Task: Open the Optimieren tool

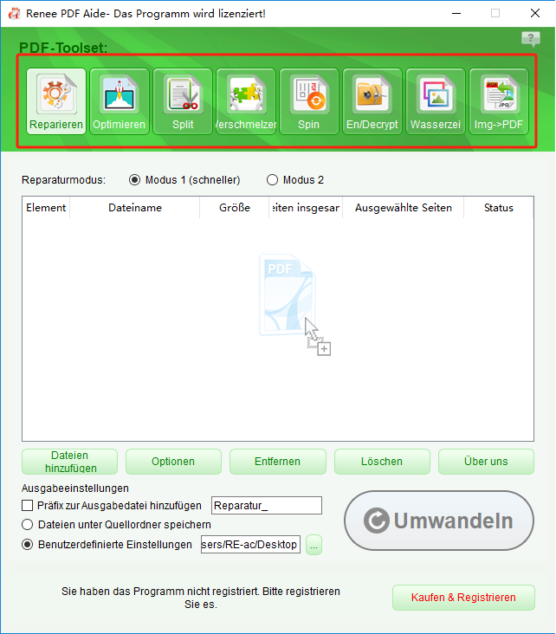Action: [x=120, y=101]
